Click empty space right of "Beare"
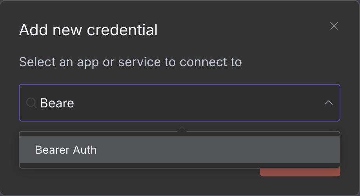This screenshot has height=196, width=360. (196, 103)
